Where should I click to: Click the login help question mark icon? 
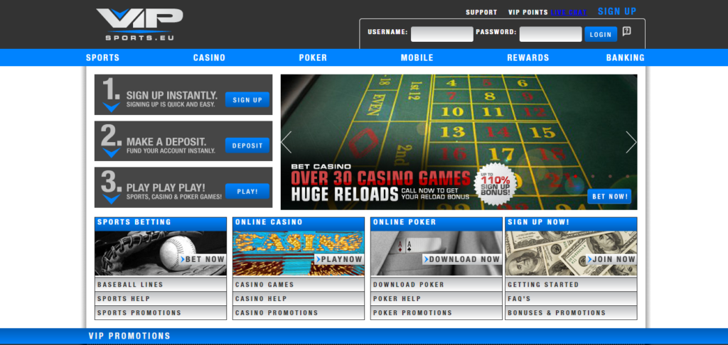pyautogui.click(x=627, y=31)
